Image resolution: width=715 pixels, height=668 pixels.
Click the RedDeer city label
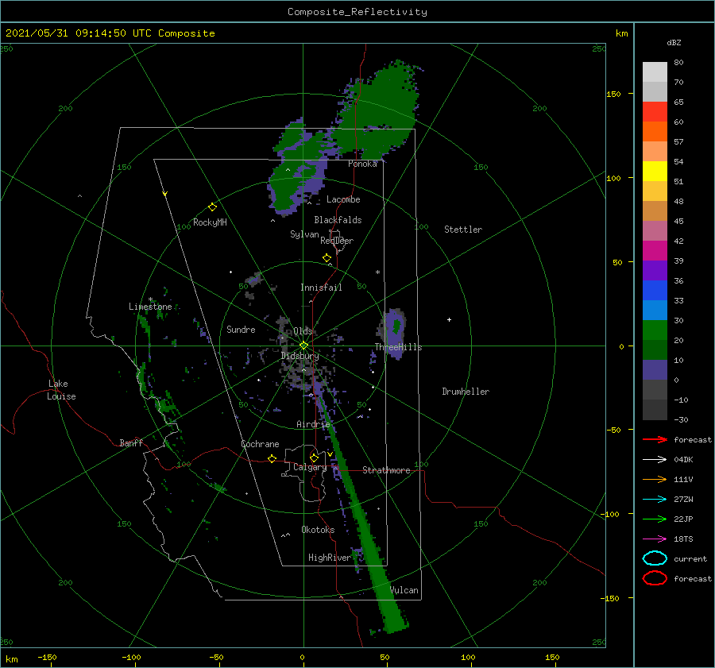337,241
